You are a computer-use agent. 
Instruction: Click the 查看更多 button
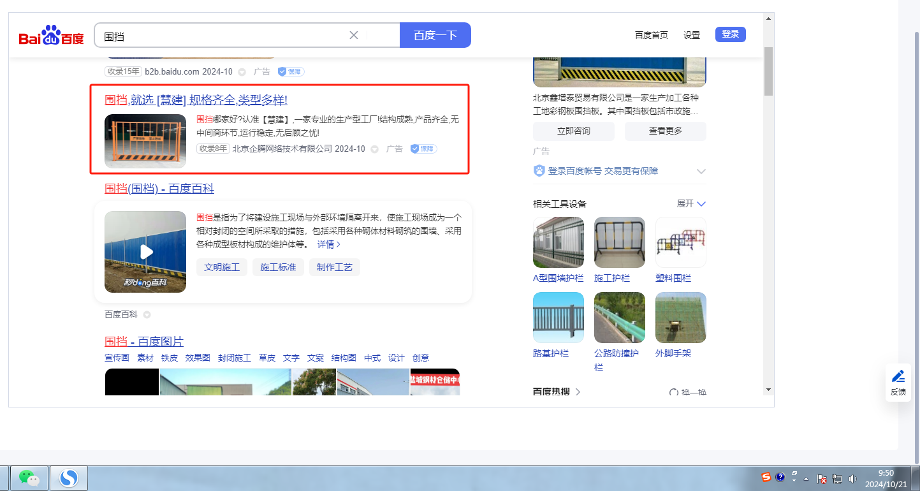(x=666, y=131)
